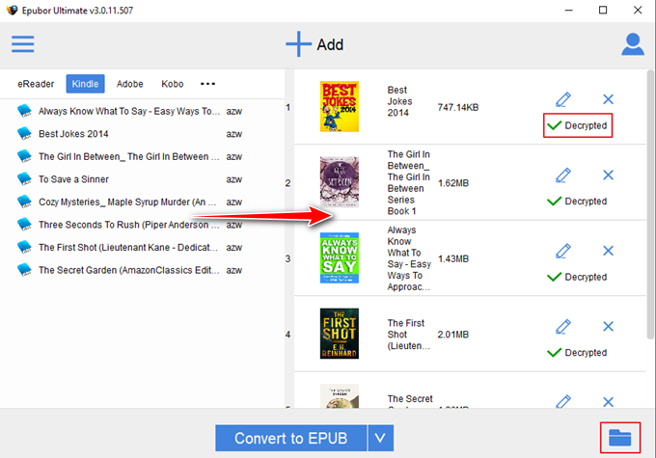Open the Kobo tab
Viewport: 656px width, 458px height.
(173, 84)
